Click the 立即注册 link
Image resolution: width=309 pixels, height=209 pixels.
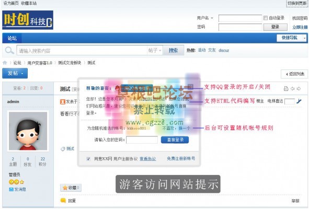[300, 27]
